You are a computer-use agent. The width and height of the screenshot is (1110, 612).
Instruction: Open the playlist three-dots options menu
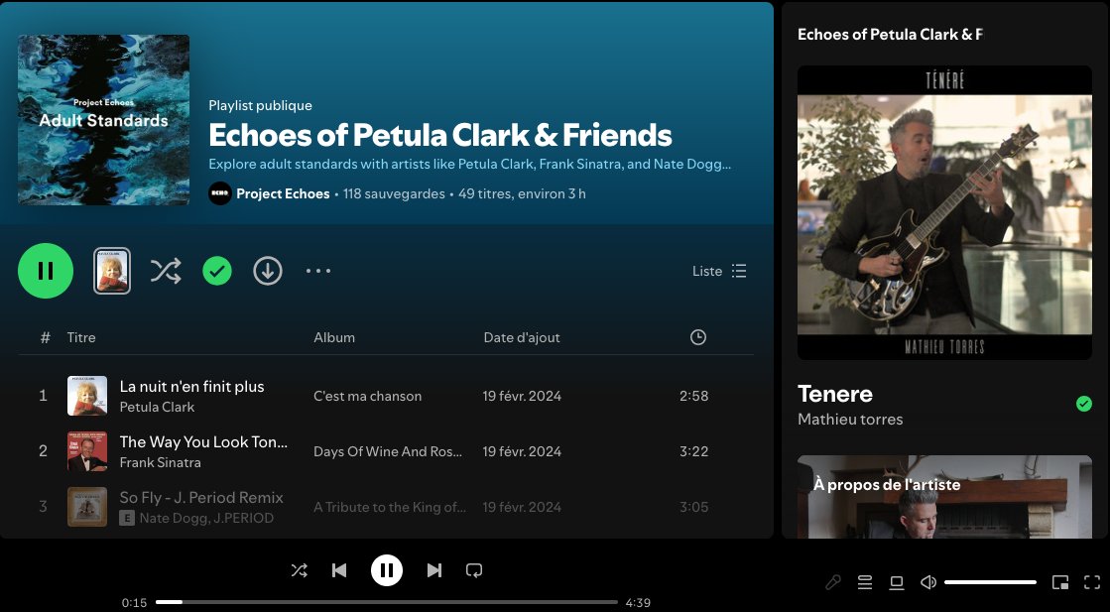click(x=318, y=271)
